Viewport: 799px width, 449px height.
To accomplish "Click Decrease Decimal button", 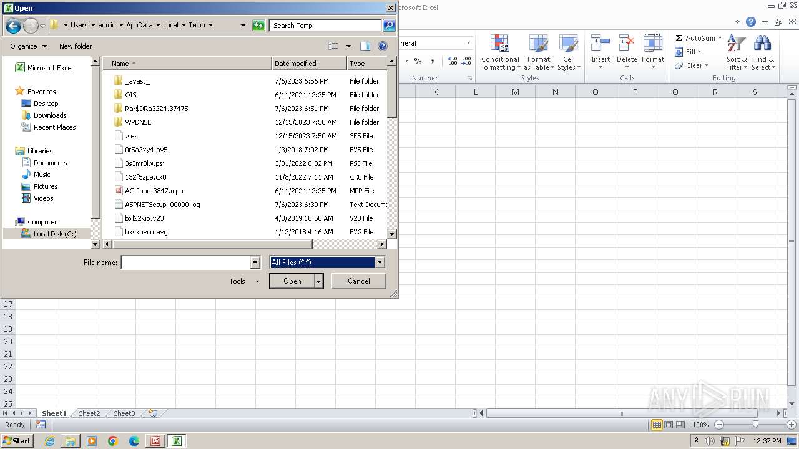I will pos(467,61).
